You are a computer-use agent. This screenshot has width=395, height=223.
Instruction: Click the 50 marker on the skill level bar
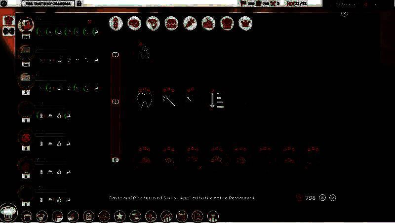pos(116,102)
